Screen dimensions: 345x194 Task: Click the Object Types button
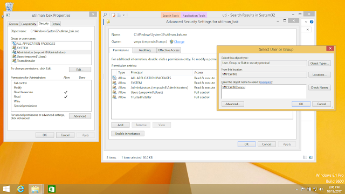click(320, 64)
